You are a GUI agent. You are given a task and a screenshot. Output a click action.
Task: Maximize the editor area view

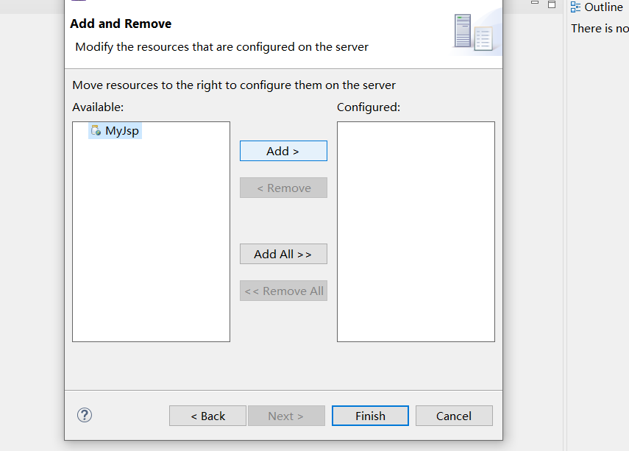pyautogui.click(x=552, y=4)
